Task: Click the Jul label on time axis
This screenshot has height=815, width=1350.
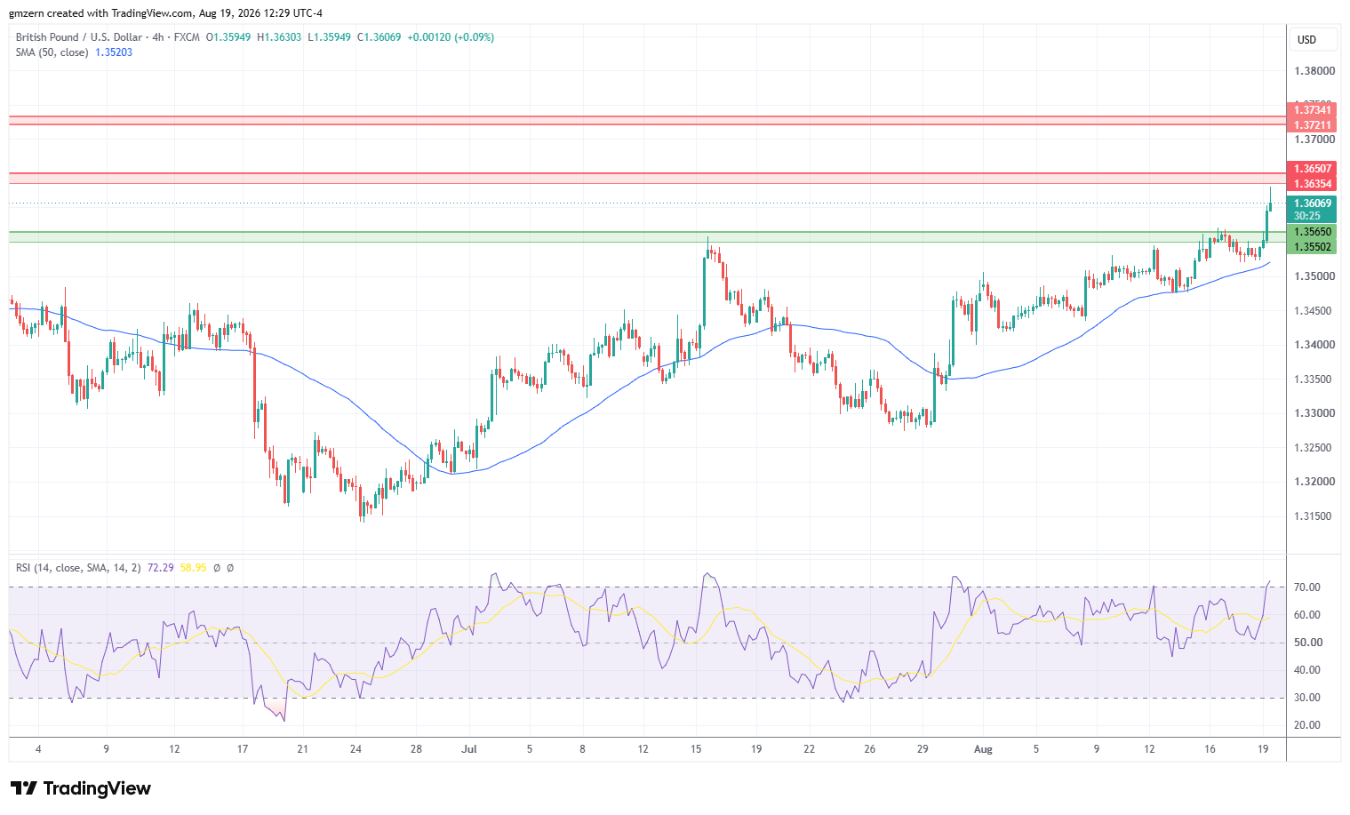Action: [469, 749]
